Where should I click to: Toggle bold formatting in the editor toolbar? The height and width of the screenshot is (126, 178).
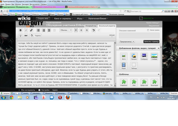[21, 30]
